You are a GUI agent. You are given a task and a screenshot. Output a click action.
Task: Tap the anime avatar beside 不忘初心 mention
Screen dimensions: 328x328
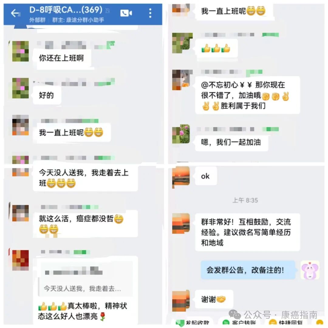[x=181, y=80]
